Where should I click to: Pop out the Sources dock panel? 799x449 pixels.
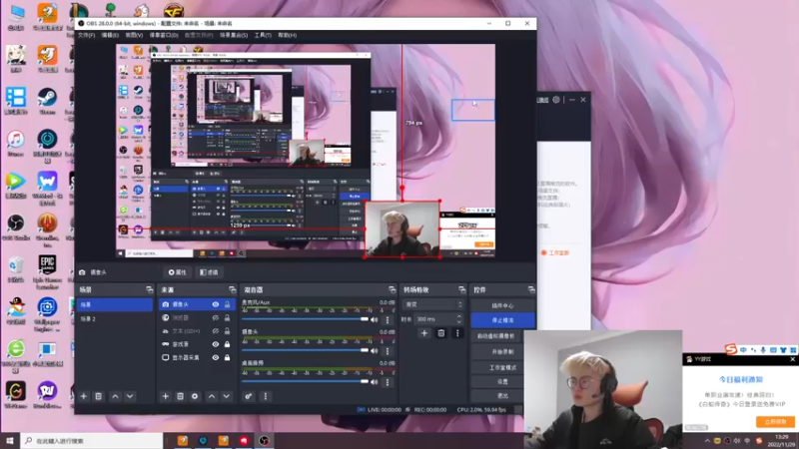233,289
